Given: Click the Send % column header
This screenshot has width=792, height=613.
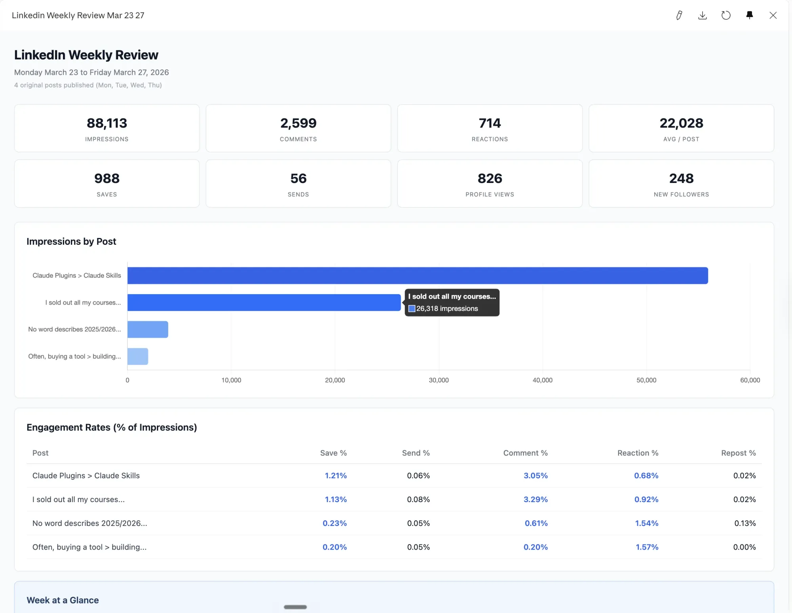Looking at the screenshot, I should click(x=416, y=453).
